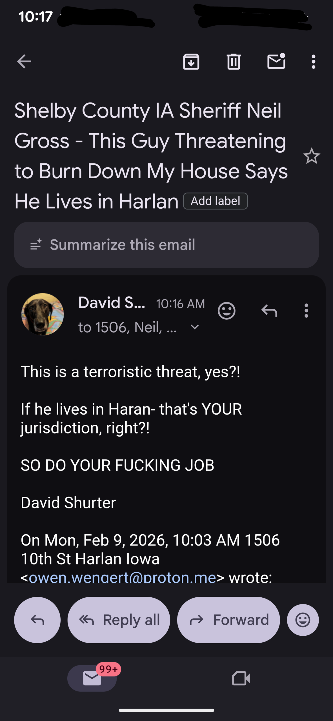This screenshot has height=721, width=333.
Task: Star this email conversation
Action: pos(312,156)
